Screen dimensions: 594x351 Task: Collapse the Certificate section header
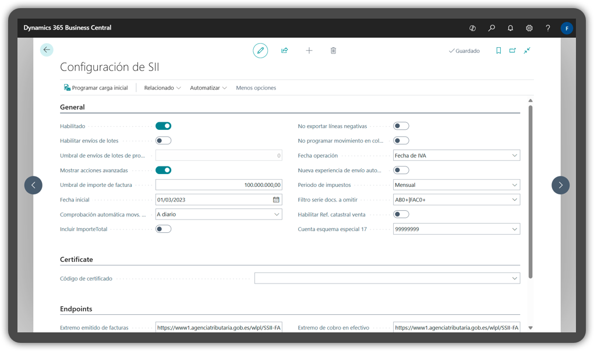click(x=76, y=260)
